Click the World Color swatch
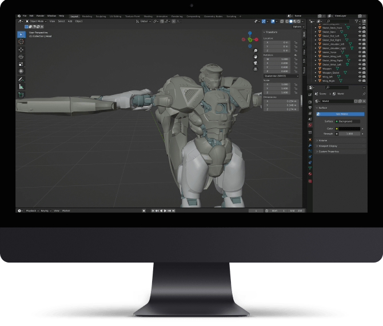The width and height of the screenshot is (383, 326). [349, 129]
